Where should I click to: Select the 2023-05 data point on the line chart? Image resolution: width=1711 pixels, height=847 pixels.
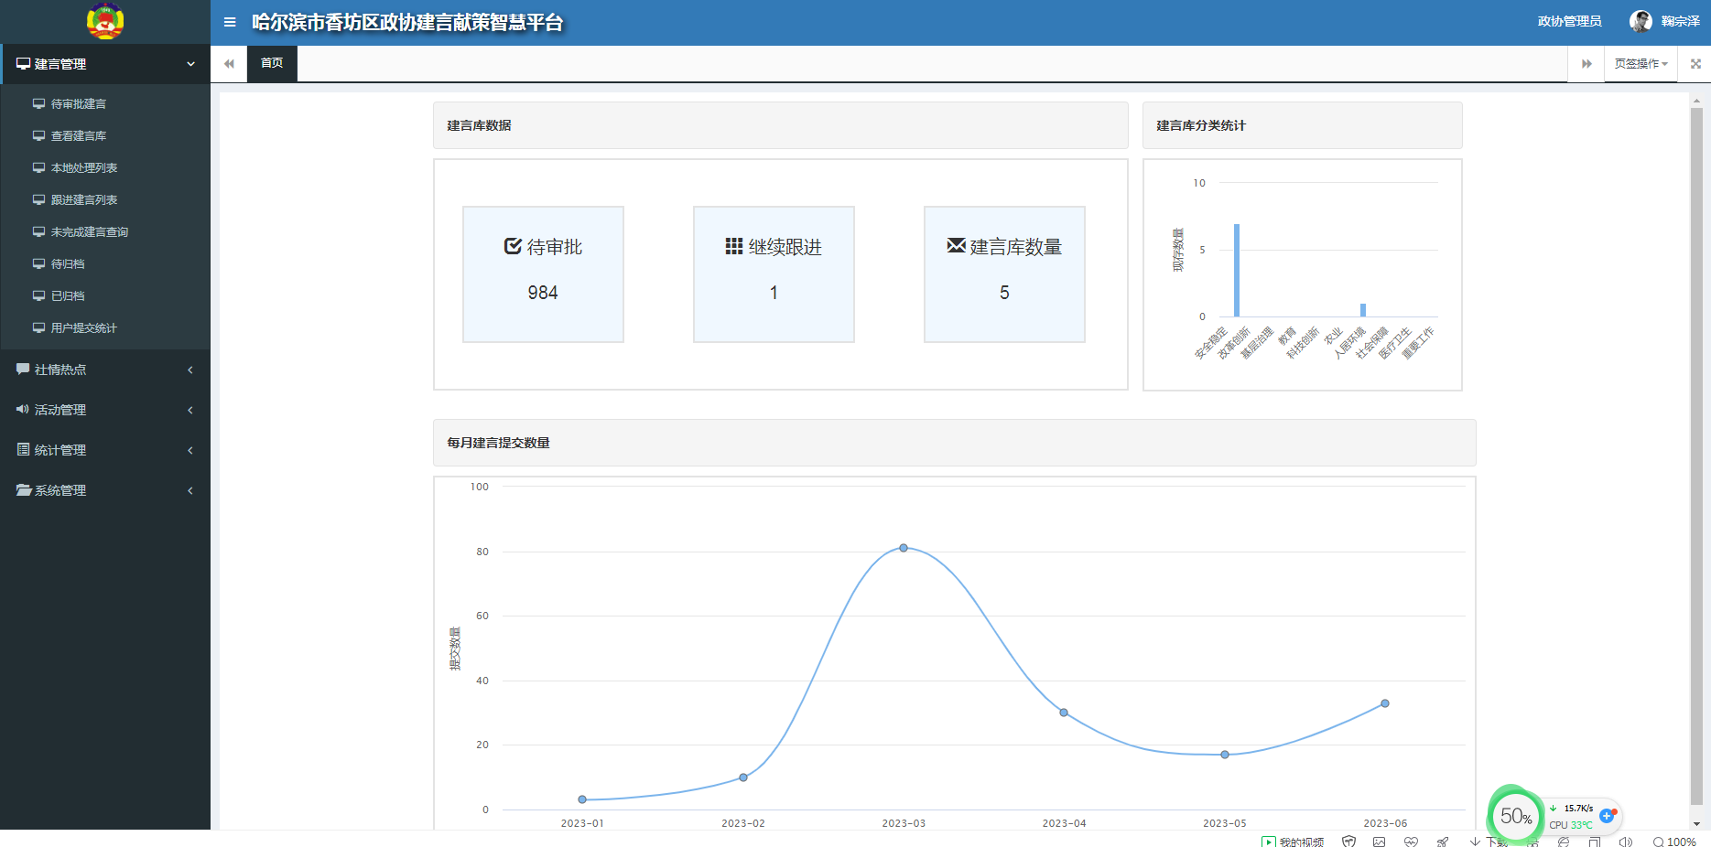tap(1225, 755)
